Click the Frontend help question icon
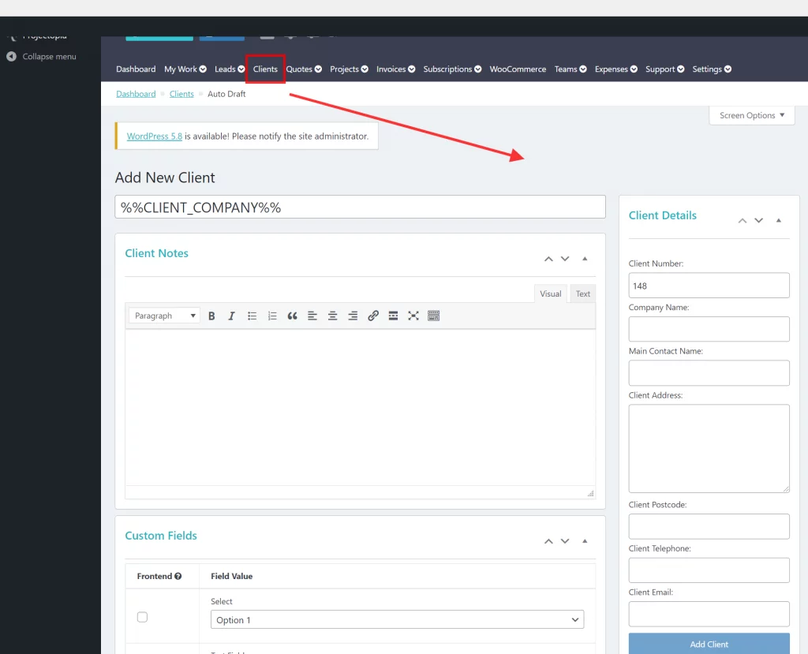The width and height of the screenshot is (808, 654). (178, 576)
